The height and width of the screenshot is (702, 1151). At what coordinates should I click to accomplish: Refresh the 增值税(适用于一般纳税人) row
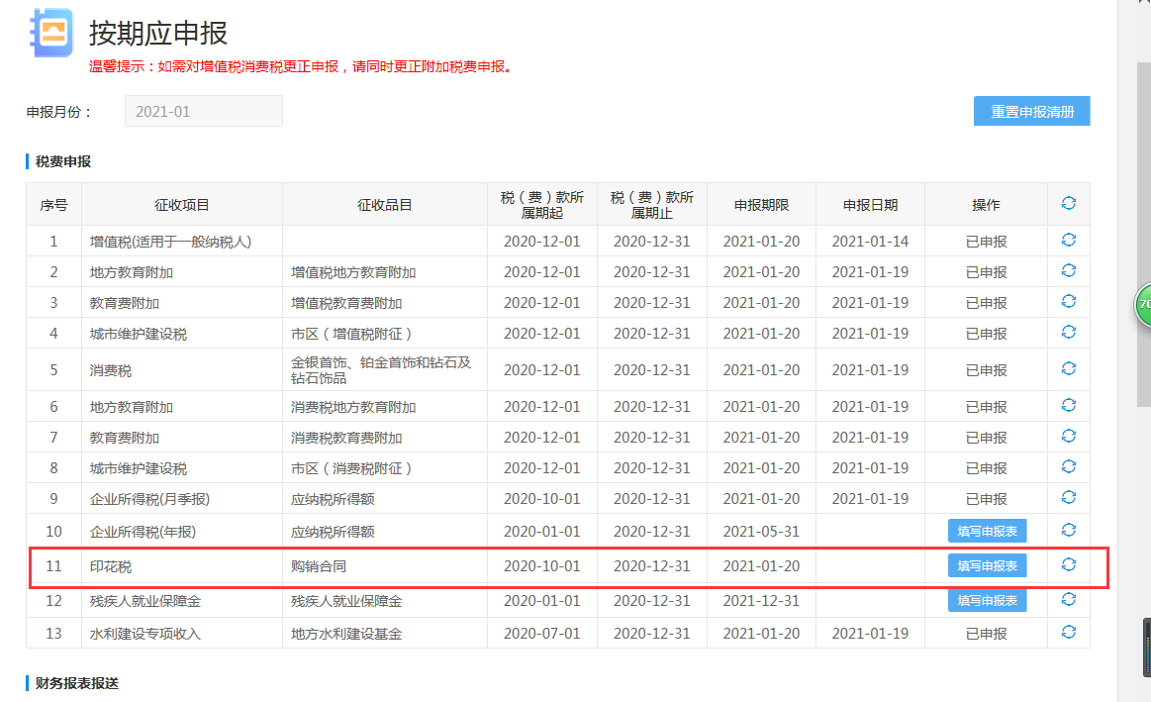coord(1068,240)
